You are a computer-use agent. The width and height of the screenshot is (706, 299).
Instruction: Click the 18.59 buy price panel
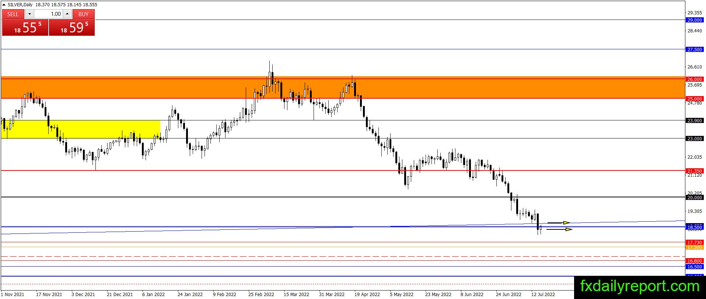(72, 28)
